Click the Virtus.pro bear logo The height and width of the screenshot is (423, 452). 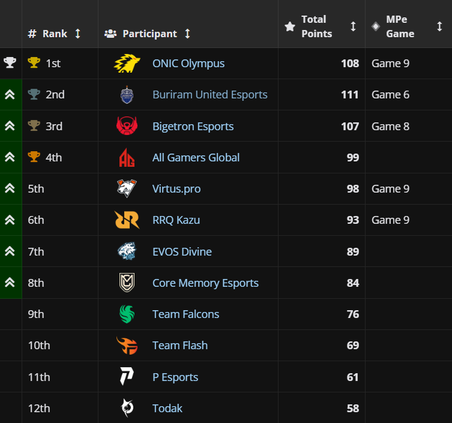point(127,189)
